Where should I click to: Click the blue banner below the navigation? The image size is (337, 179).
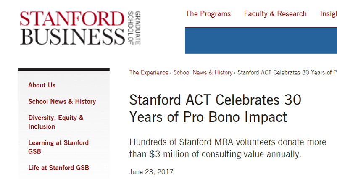(x=261, y=41)
